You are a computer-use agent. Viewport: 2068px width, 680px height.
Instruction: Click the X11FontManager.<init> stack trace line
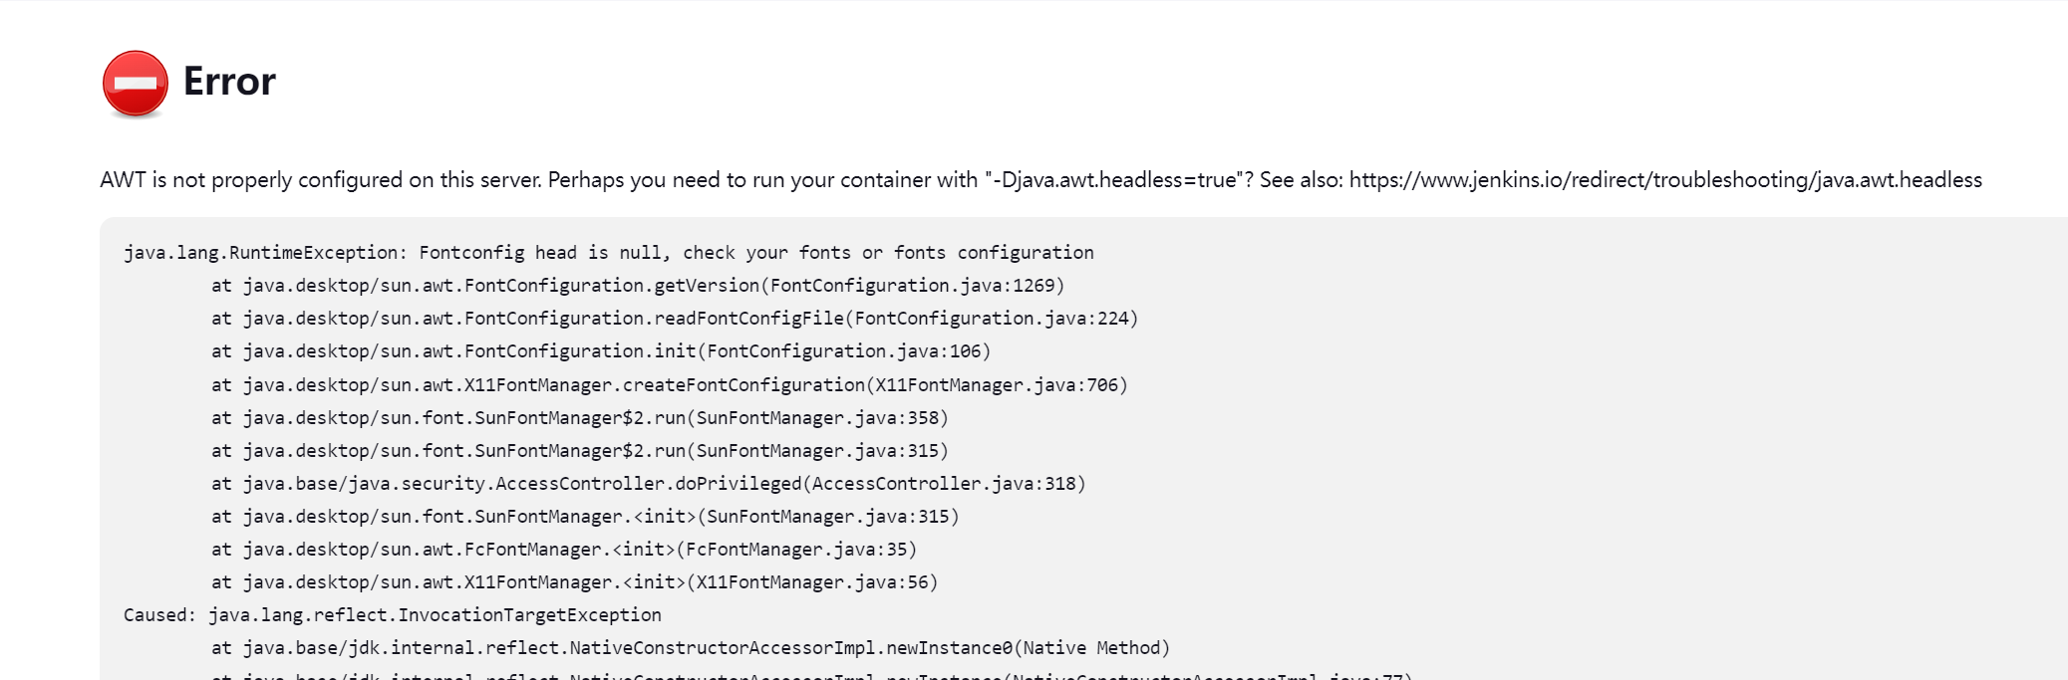click(x=574, y=582)
